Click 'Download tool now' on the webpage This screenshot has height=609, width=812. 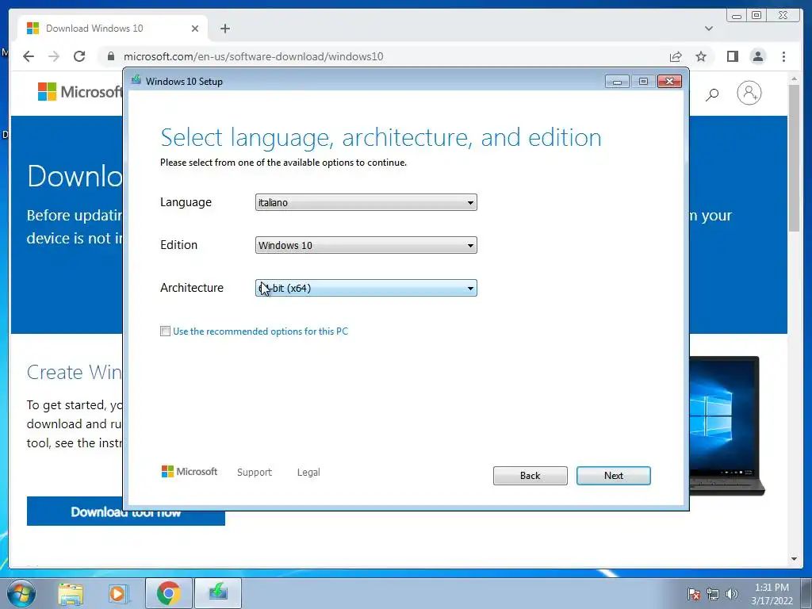pyautogui.click(x=126, y=511)
